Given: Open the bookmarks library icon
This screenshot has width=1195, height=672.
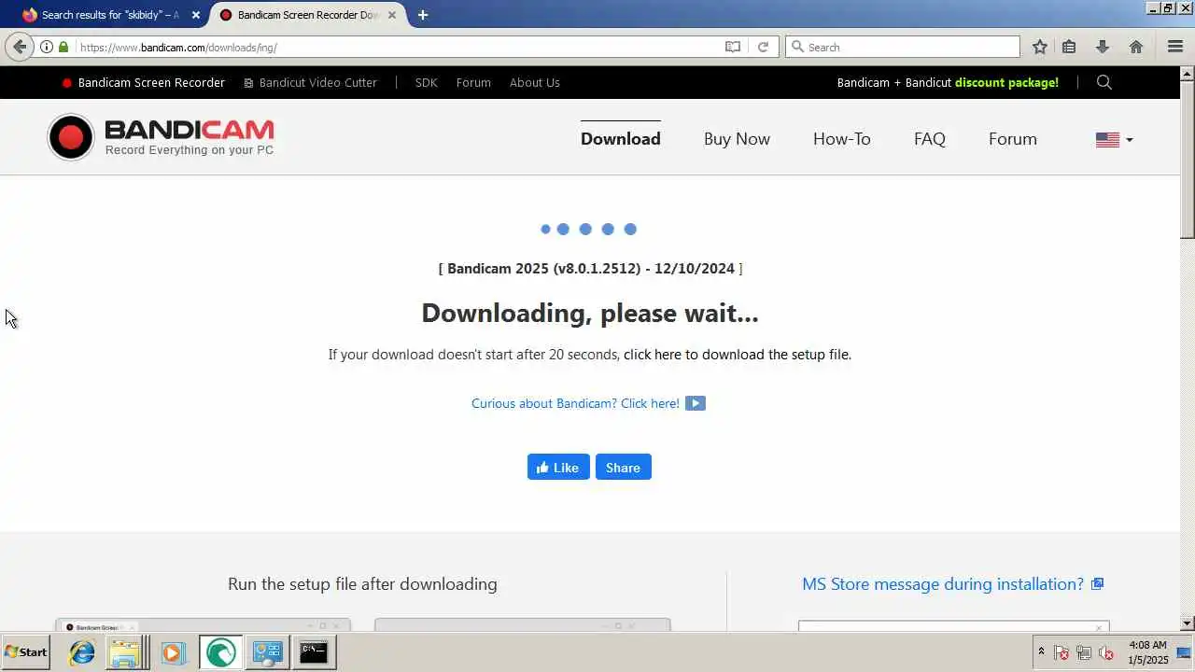Looking at the screenshot, I should click(x=1069, y=47).
